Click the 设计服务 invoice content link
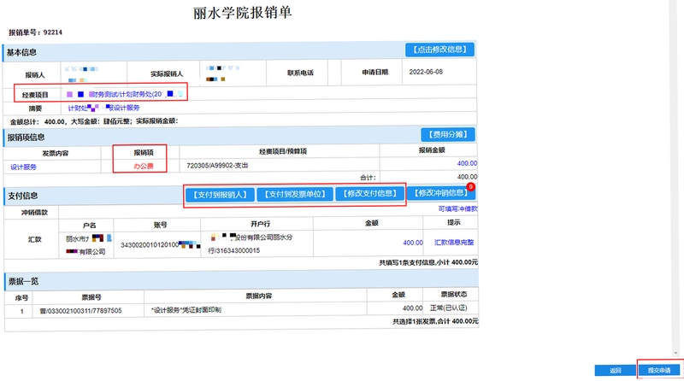This screenshot has width=684, height=381. coord(24,167)
